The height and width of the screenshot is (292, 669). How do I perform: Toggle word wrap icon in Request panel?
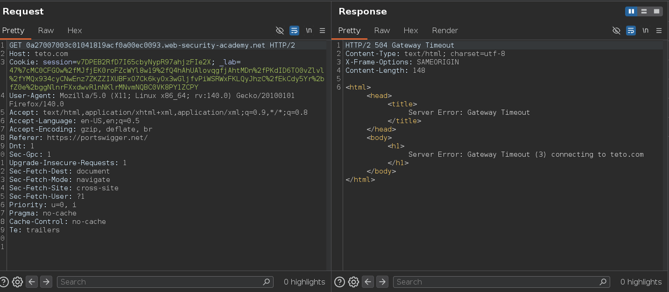click(294, 30)
